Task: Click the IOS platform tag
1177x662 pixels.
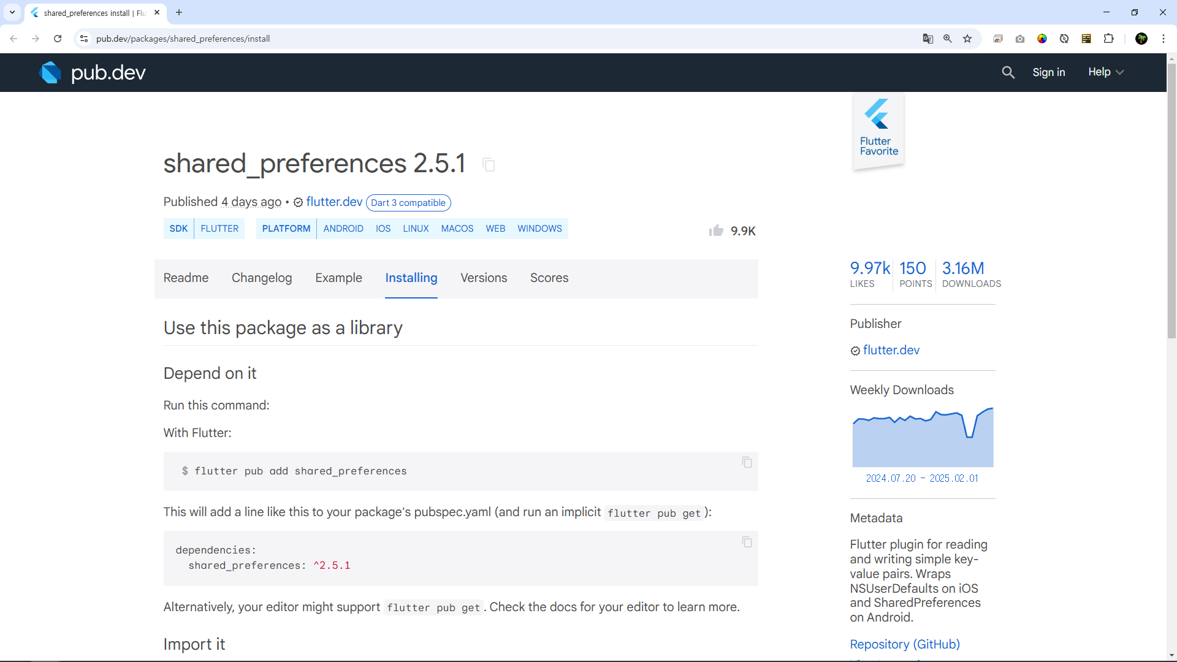Action: (383, 229)
